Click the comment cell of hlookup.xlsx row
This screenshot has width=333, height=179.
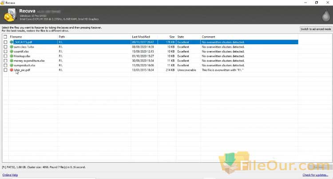pyautogui.click(x=223, y=56)
